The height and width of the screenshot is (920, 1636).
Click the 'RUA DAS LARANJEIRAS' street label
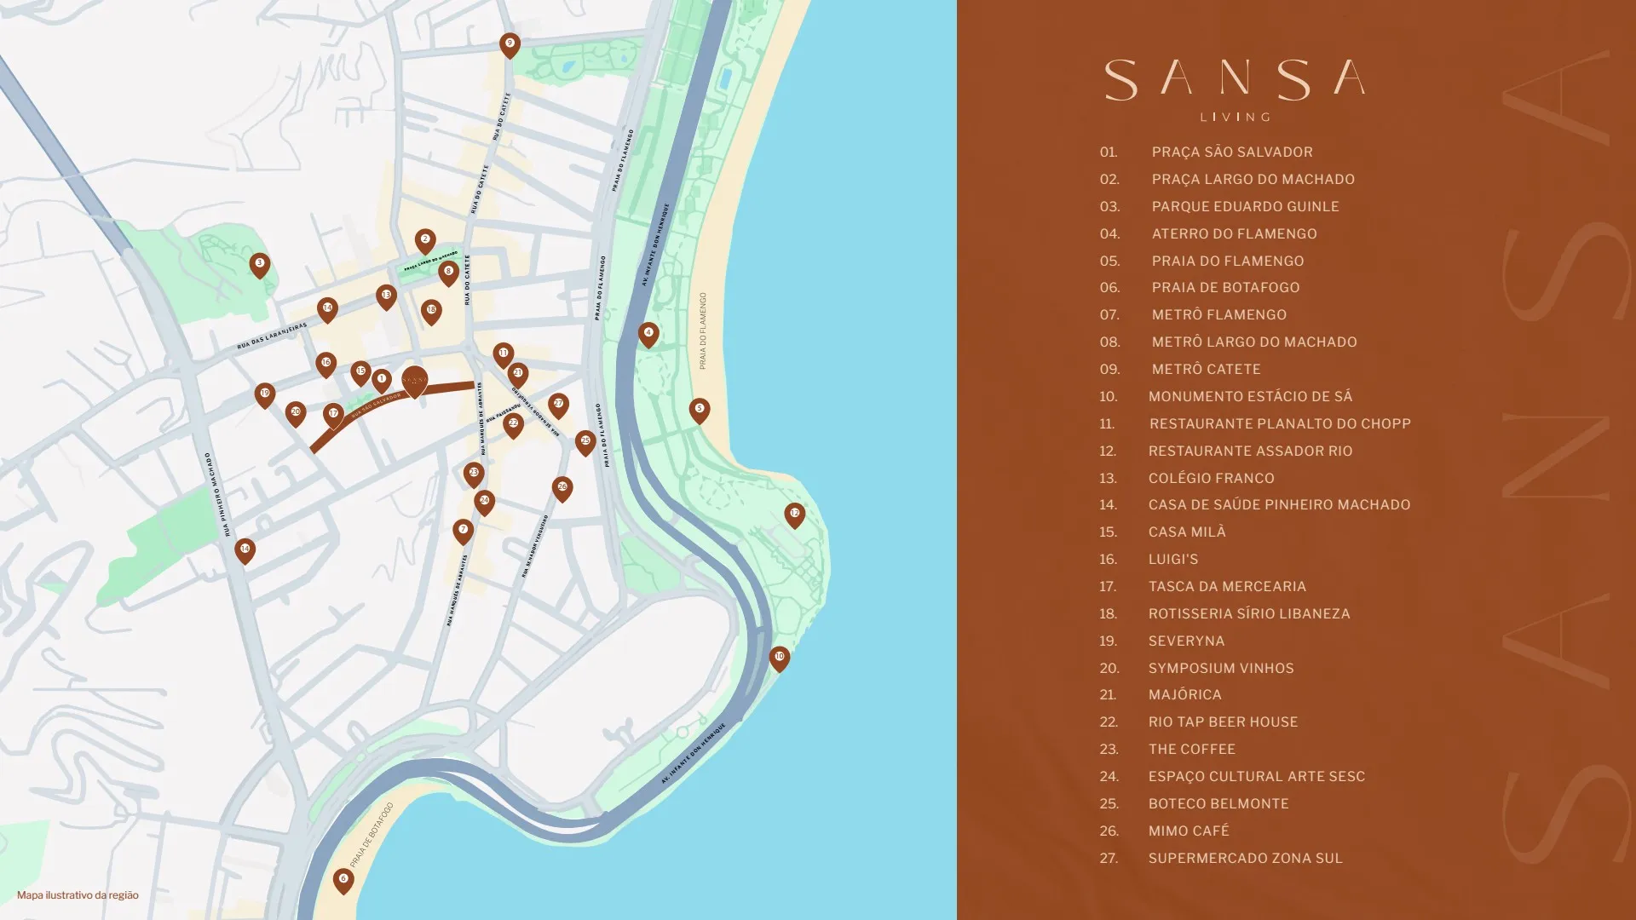point(272,336)
